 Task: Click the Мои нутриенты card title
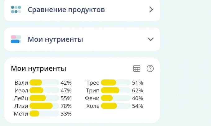click(38, 69)
